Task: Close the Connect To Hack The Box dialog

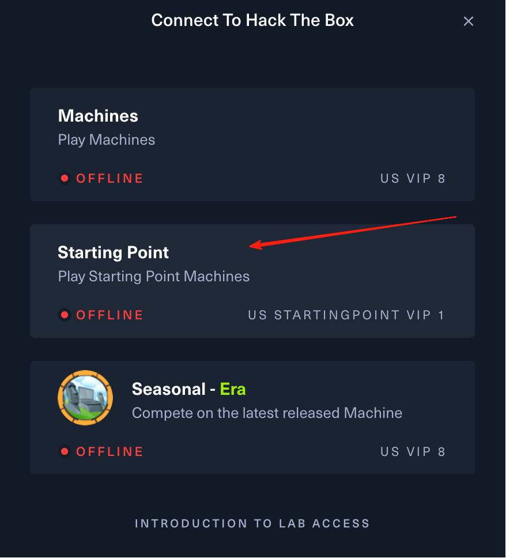Action: tap(469, 21)
